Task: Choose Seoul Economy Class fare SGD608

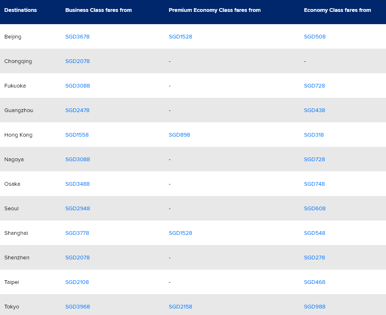Action: coord(314,209)
